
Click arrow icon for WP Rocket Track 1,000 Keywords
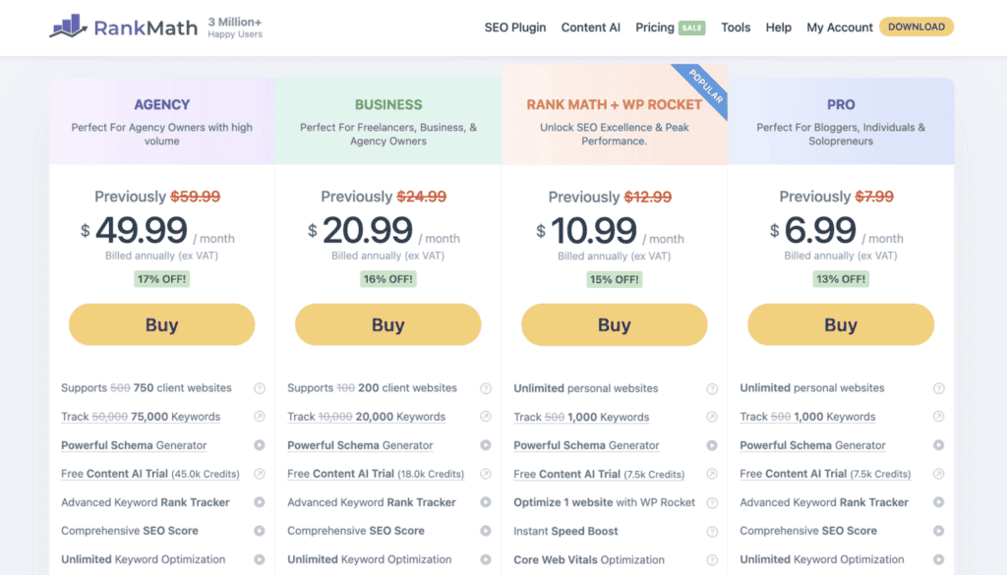pos(712,417)
